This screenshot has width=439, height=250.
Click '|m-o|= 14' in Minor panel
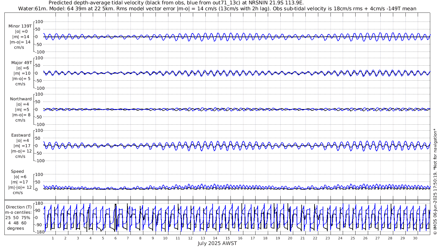tap(20, 42)
